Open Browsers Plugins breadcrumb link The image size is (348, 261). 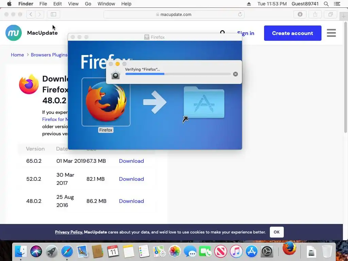coord(49,55)
